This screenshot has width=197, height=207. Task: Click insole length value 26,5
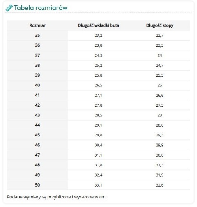tap(98, 85)
